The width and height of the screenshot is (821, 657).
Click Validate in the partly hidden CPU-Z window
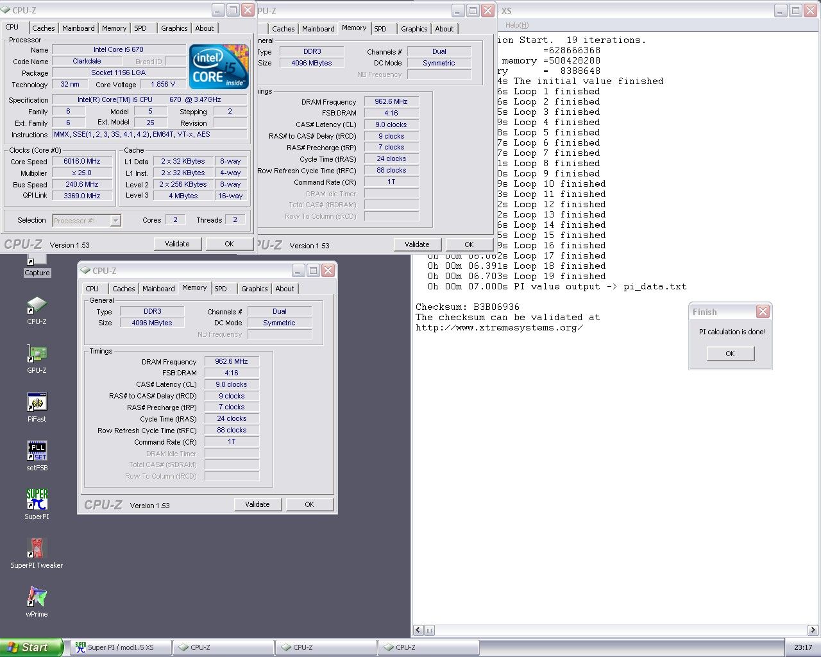417,244
